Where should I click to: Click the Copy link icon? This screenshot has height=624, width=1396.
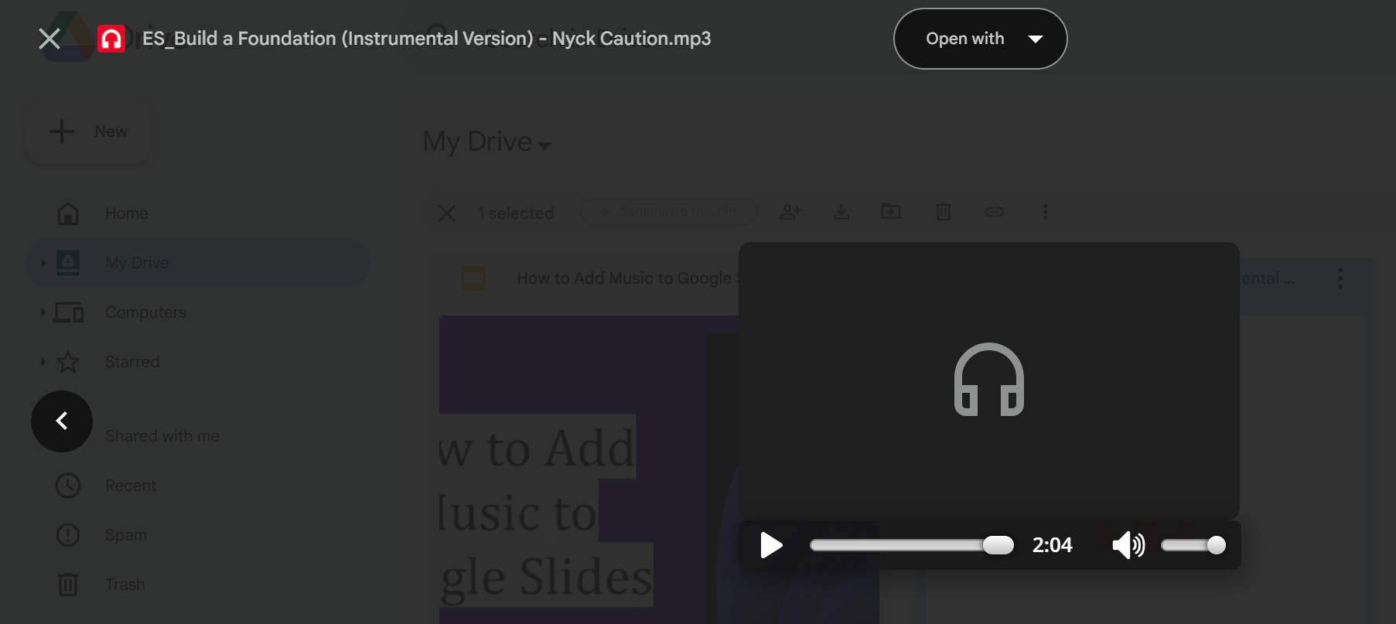(x=995, y=212)
